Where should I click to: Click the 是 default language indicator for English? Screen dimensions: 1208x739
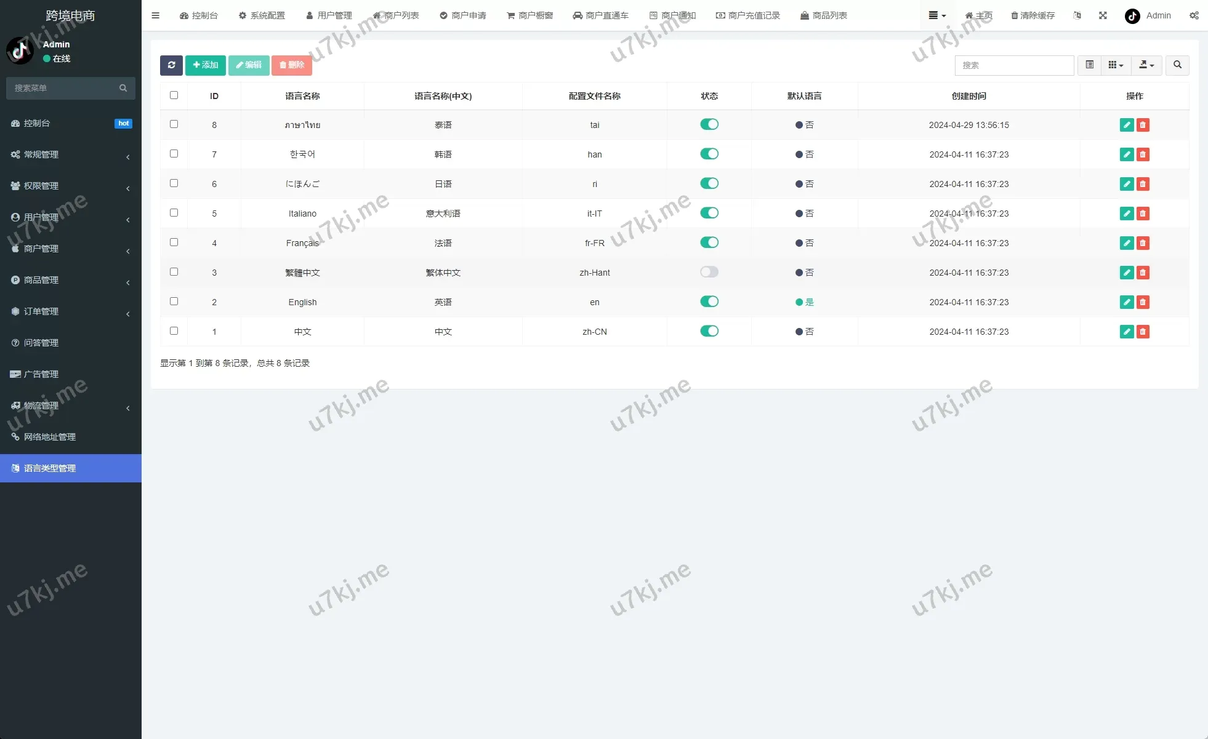point(804,302)
